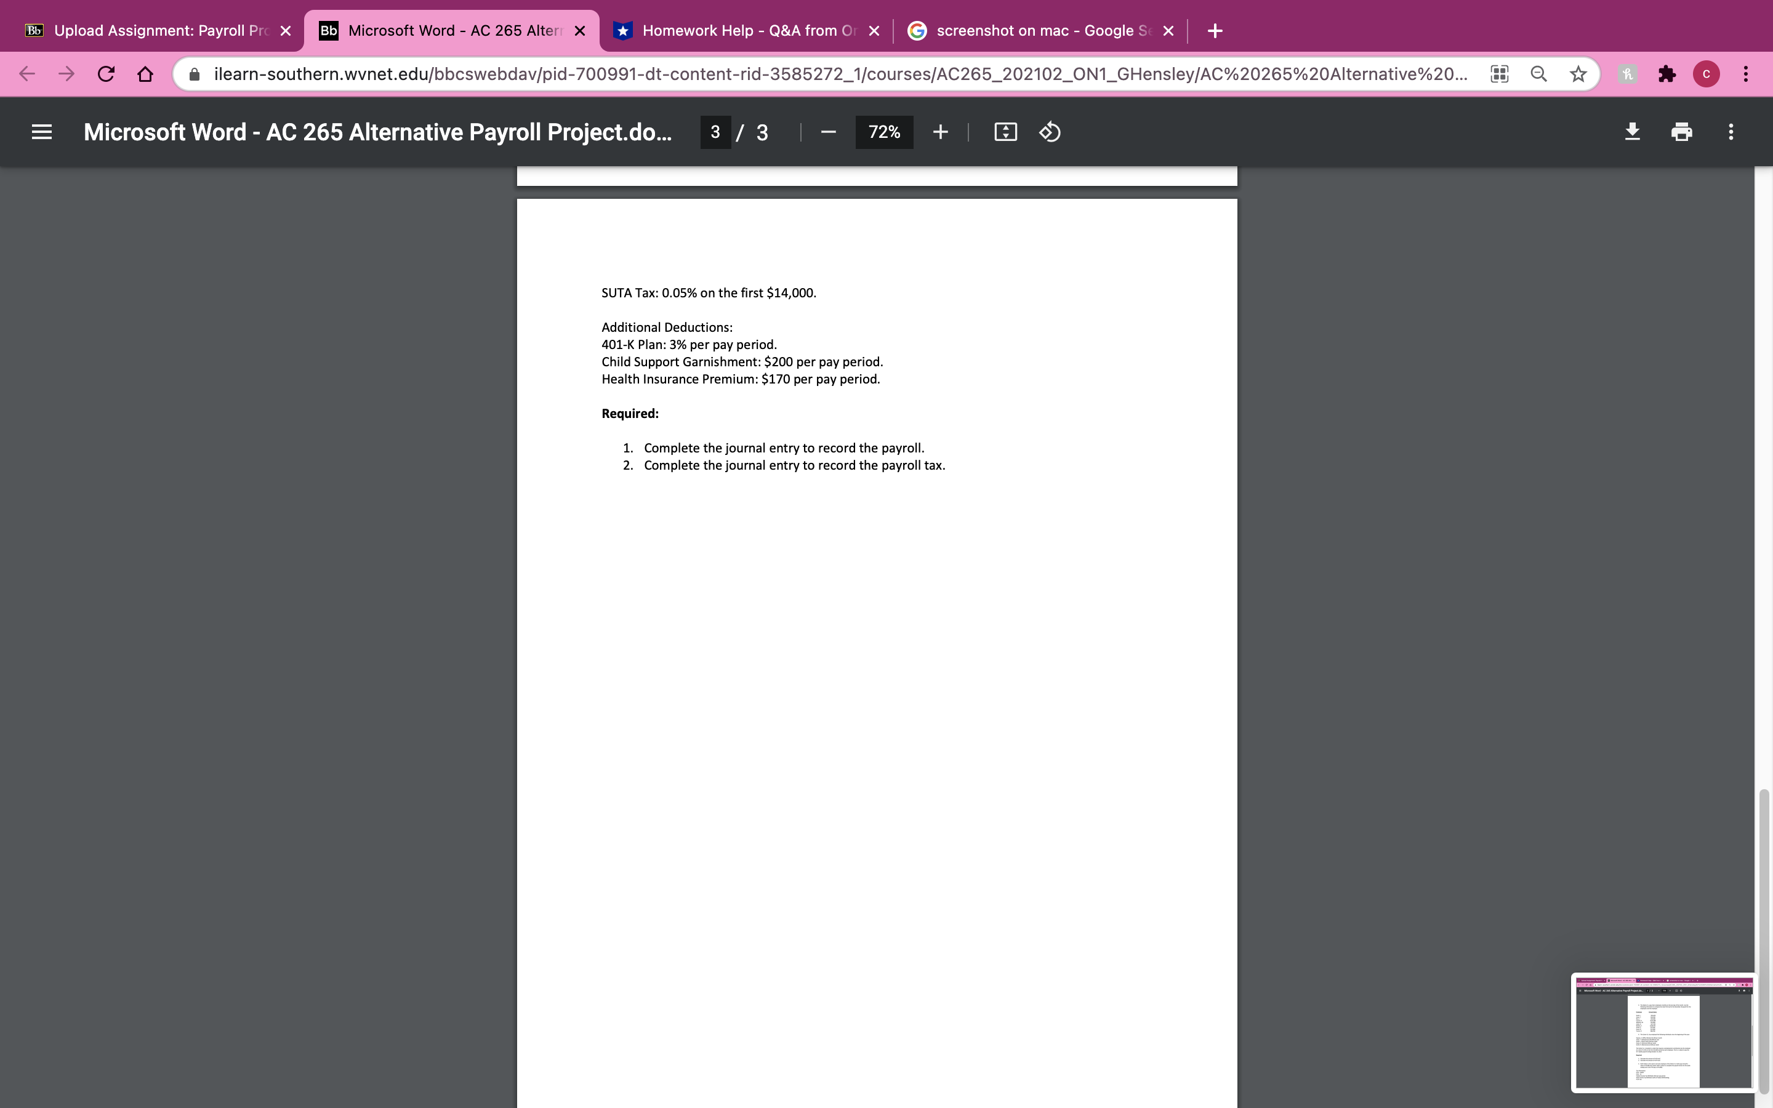The width and height of the screenshot is (1773, 1108).
Task: Click the back navigation arrow
Action: (27, 73)
